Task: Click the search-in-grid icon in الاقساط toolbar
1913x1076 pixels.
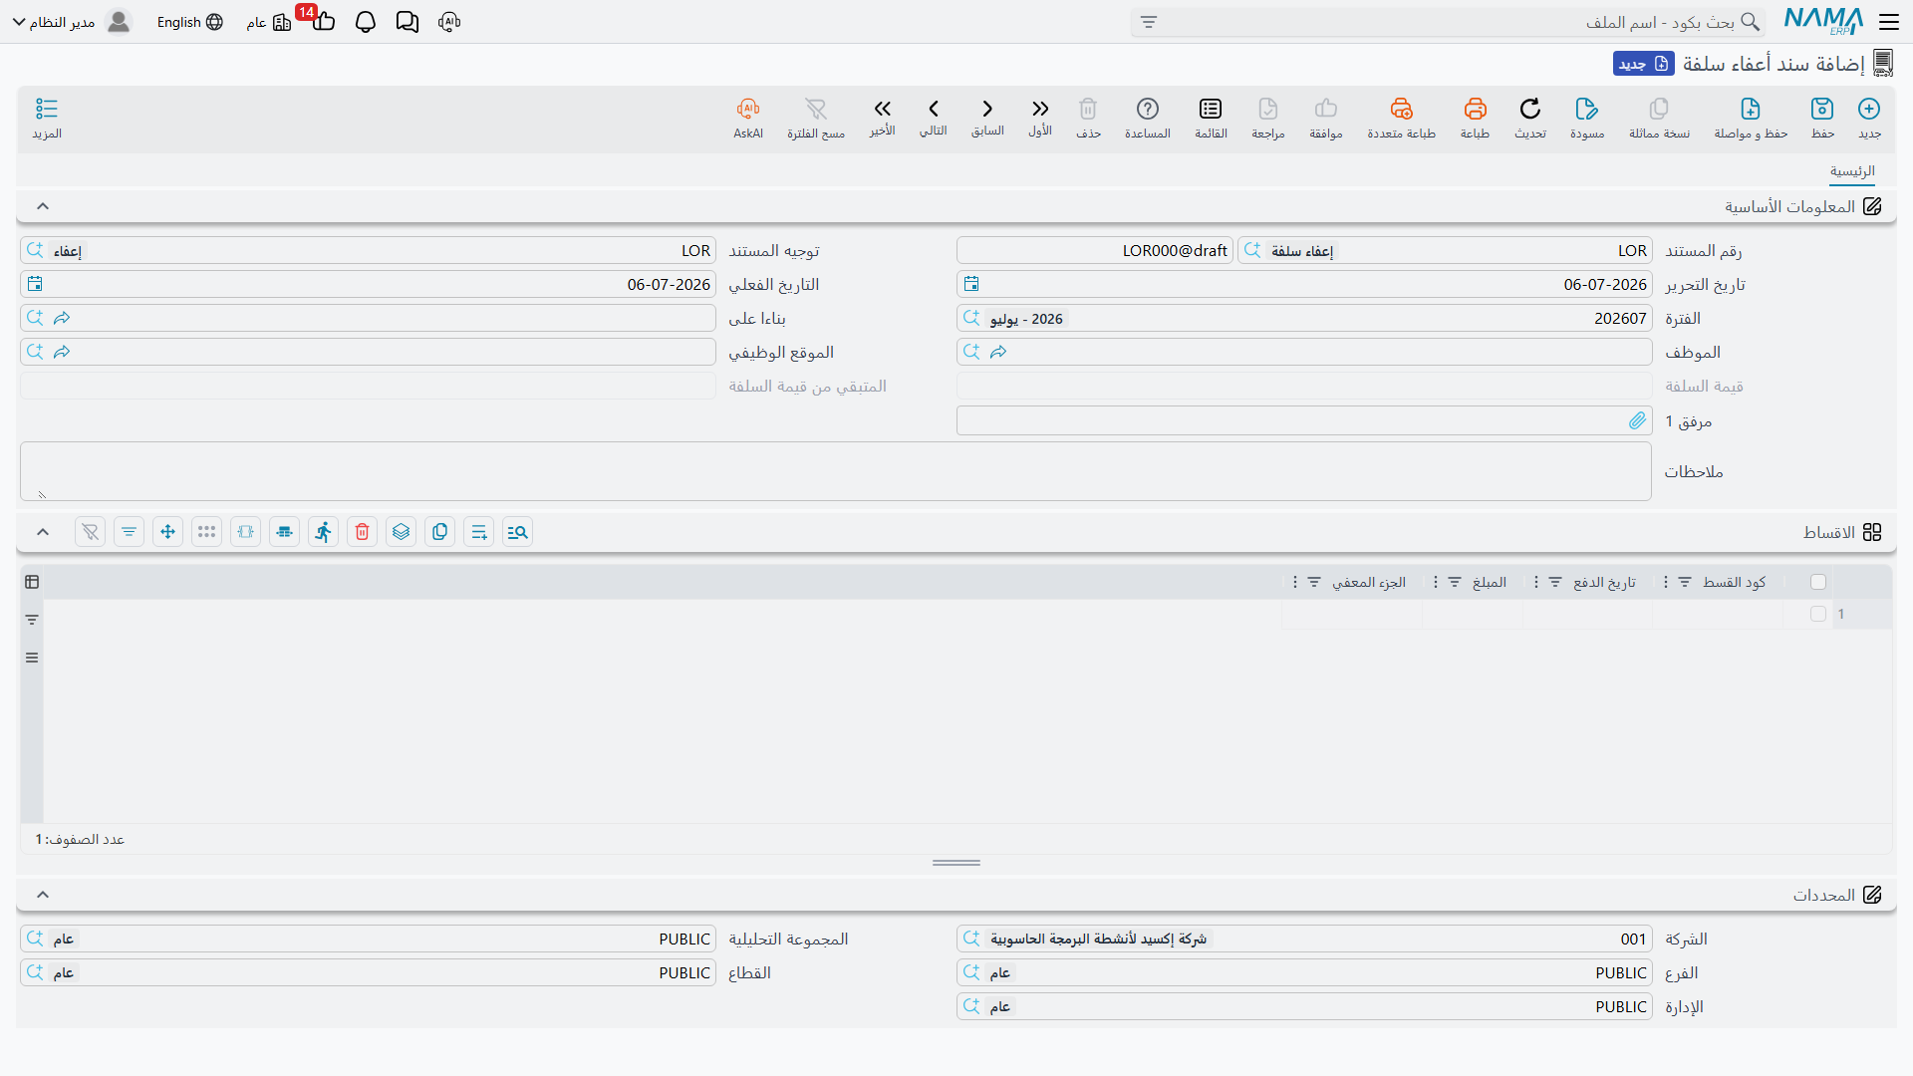Action: (518, 532)
